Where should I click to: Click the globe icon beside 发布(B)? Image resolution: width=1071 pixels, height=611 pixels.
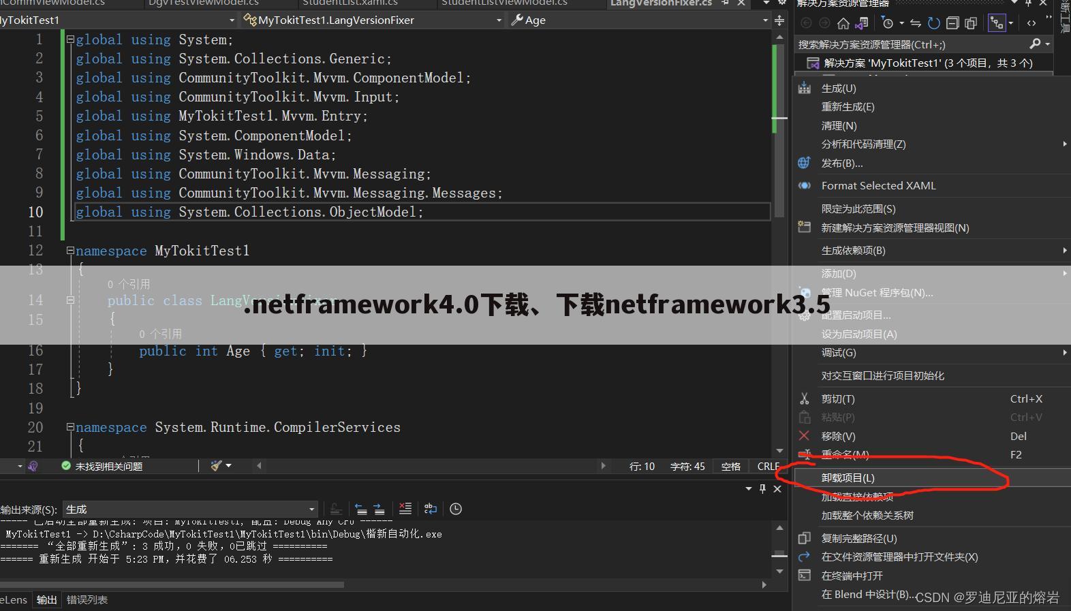805,163
